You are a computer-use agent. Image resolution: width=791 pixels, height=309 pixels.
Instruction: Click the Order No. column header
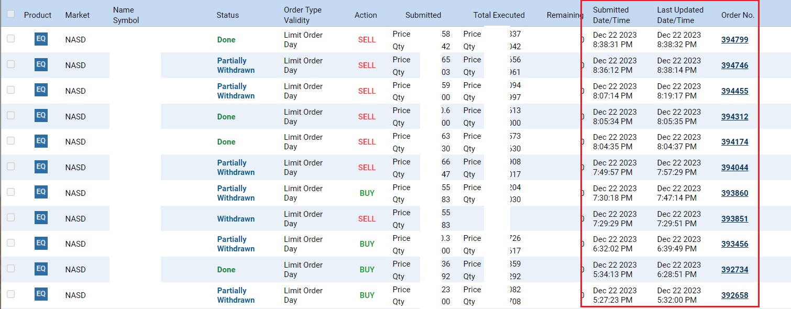tap(738, 15)
